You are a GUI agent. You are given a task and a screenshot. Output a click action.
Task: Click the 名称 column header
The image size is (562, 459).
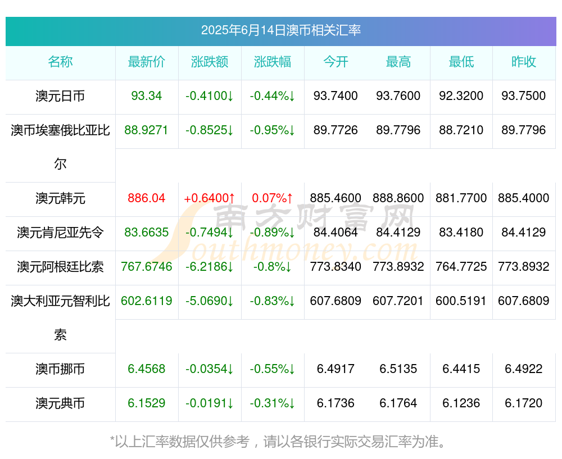[x=60, y=62]
